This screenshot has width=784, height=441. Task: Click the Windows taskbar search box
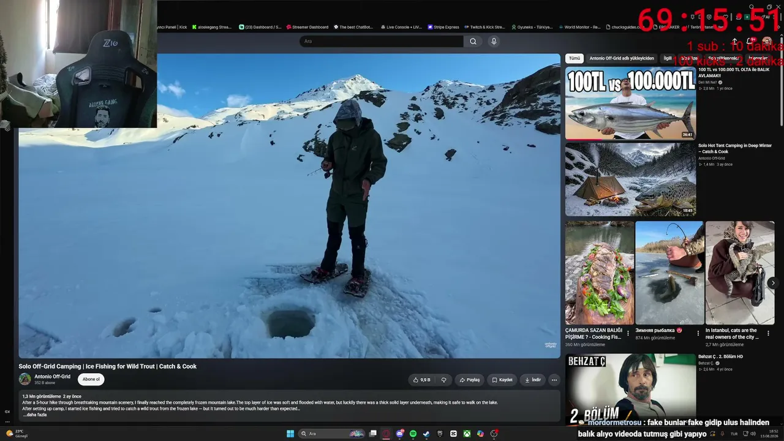click(x=333, y=434)
